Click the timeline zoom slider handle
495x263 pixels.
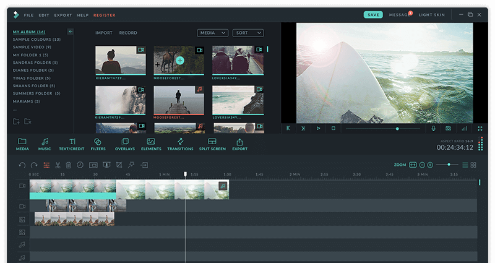tap(449, 165)
